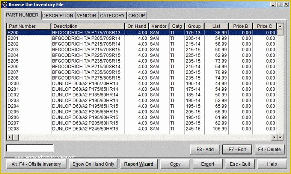Click the vertical scrollbar down arrow
The image size is (291, 174).
tap(280, 137)
